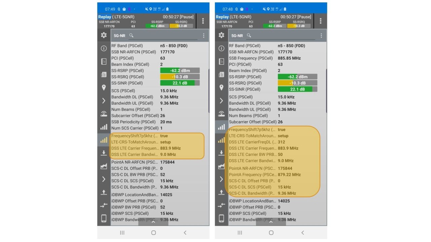Tap 00:50:27 [Pause] status in left phone
The image size is (431, 242).
point(178,17)
